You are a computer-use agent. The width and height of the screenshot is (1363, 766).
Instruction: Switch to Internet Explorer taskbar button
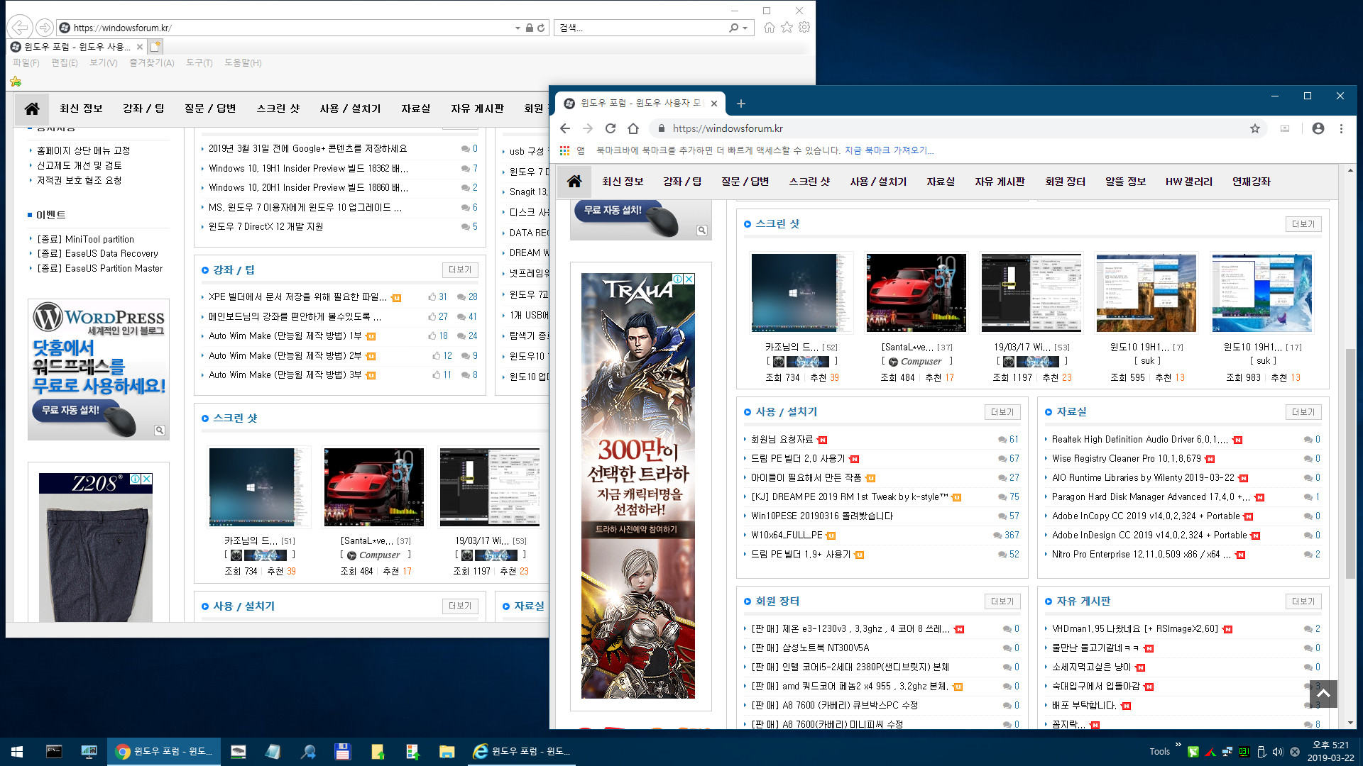(x=522, y=751)
